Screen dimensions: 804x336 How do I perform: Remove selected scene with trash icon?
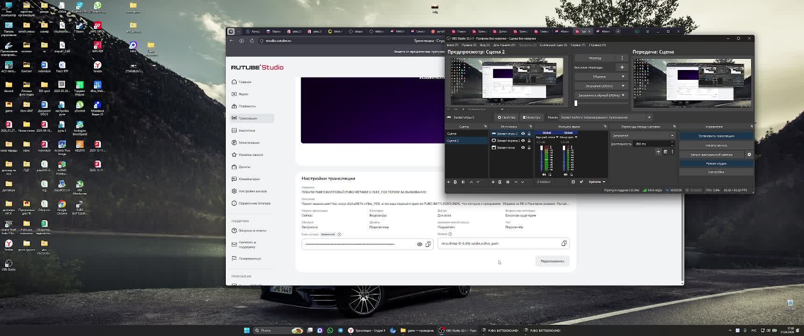[455, 182]
